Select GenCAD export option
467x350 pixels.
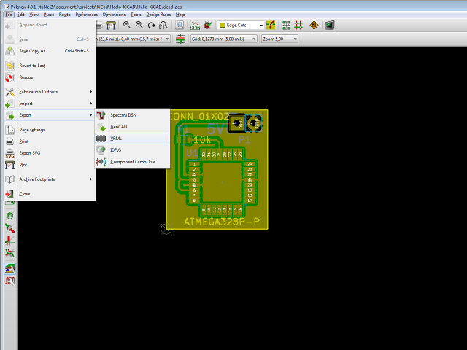coord(133,127)
